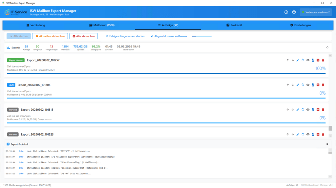This screenshot has height=188, width=336.
Task: Click the Alle starten button
Action: coord(19,36)
